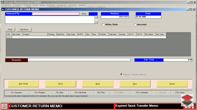Click the Item Code column header
The height and width of the screenshot is (110, 197).
[x=17, y=34]
